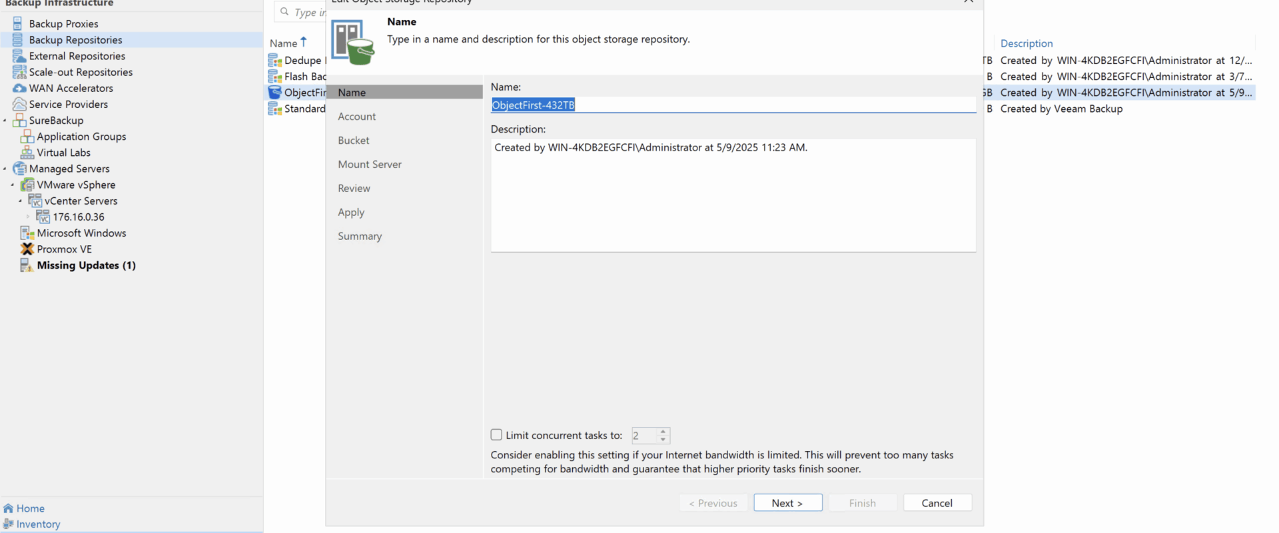1279x533 pixels.
Task: Click the Home view icon
Action: click(x=8, y=508)
